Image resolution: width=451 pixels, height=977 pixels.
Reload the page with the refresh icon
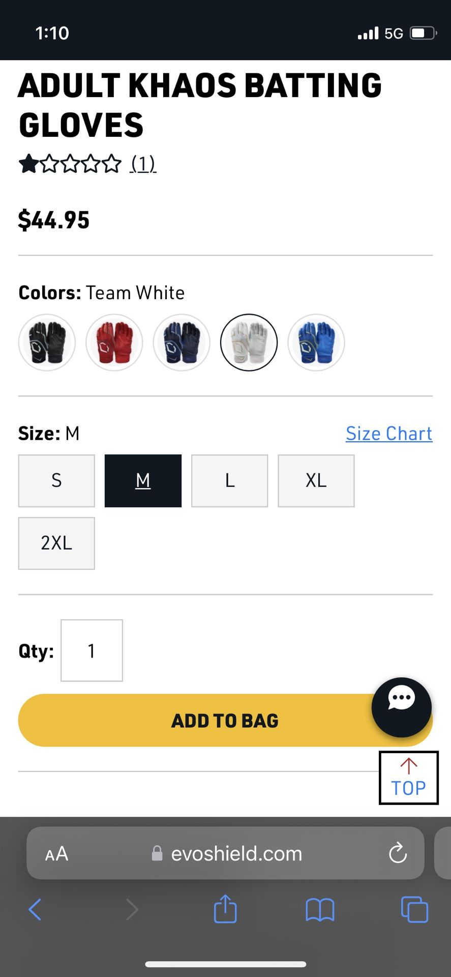point(398,853)
